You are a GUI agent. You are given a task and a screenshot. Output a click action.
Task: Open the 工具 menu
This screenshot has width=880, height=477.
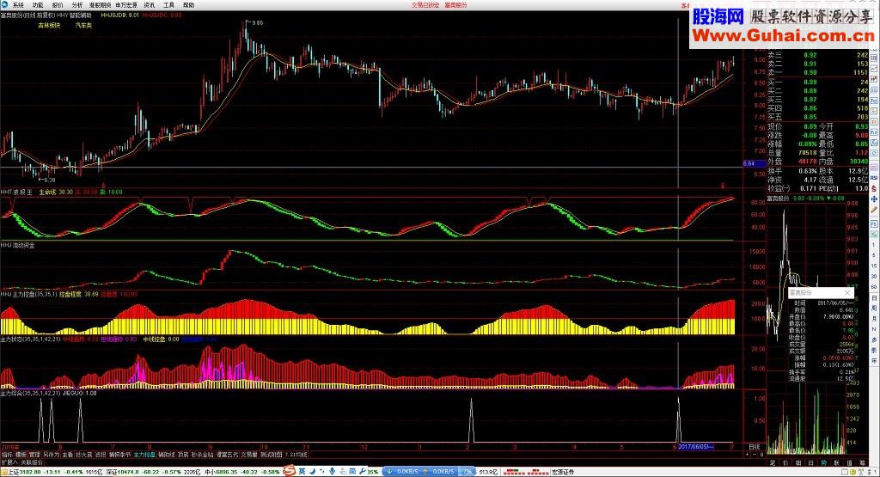tap(169, 5)
